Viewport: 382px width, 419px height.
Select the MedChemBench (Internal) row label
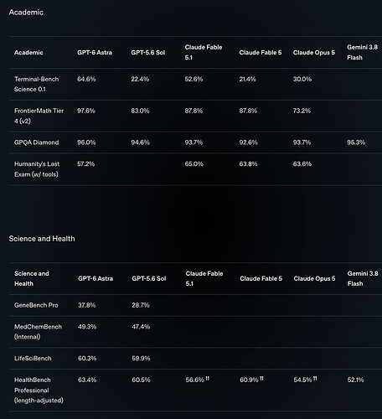point(38,332)
